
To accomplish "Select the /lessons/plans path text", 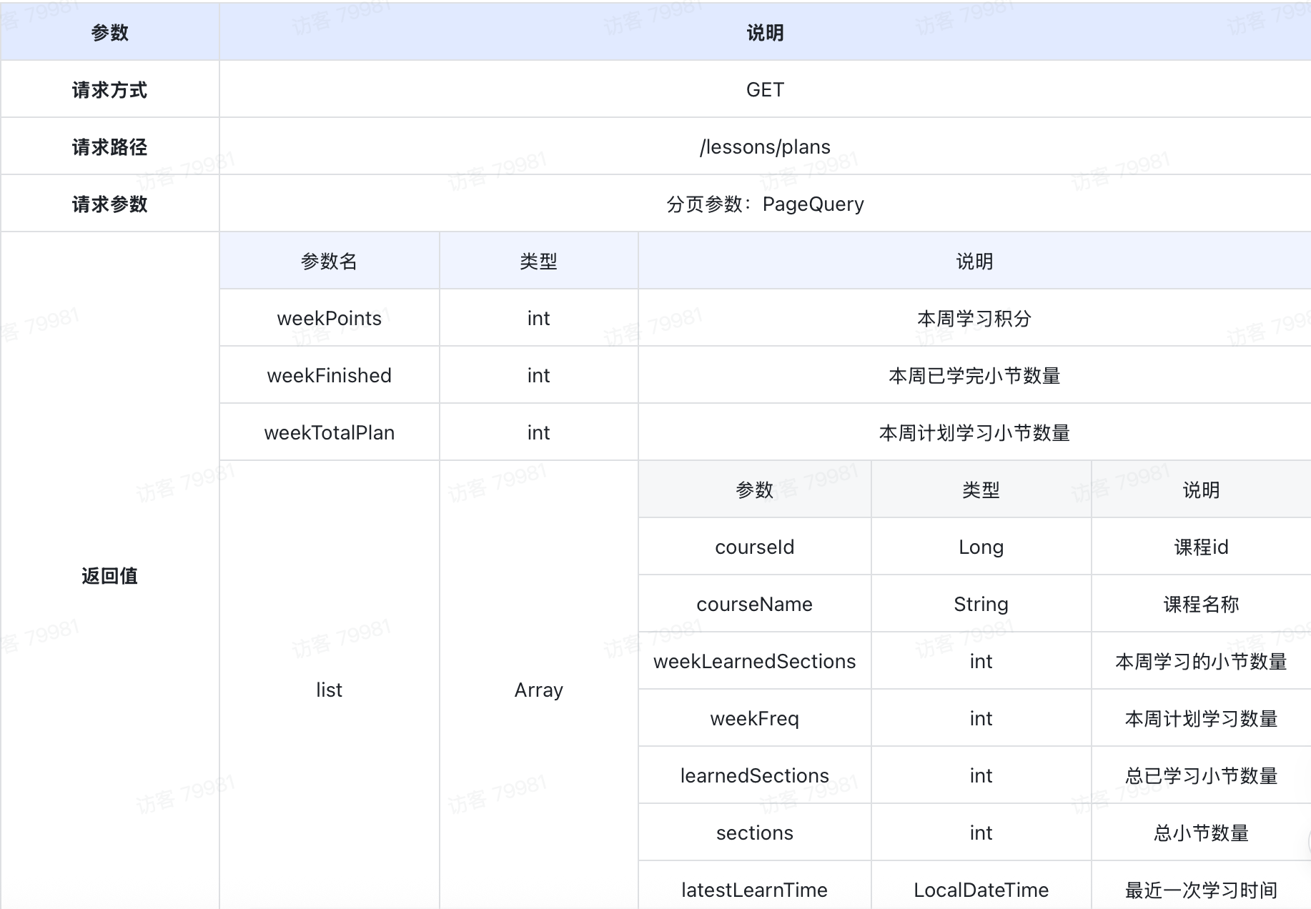I will click(x=765, y=147).
